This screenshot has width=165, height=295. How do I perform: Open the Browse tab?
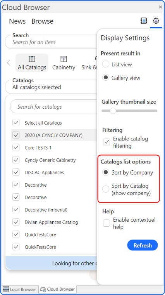(43, 21)
